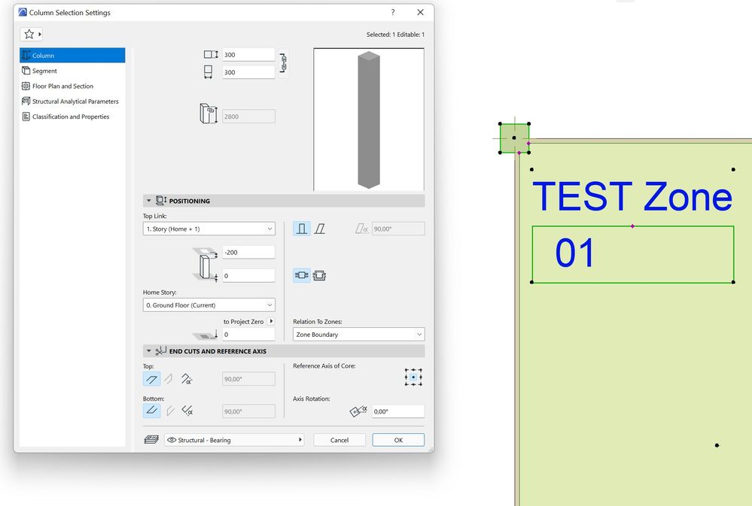Open the Favorites star button

[31, 34]
